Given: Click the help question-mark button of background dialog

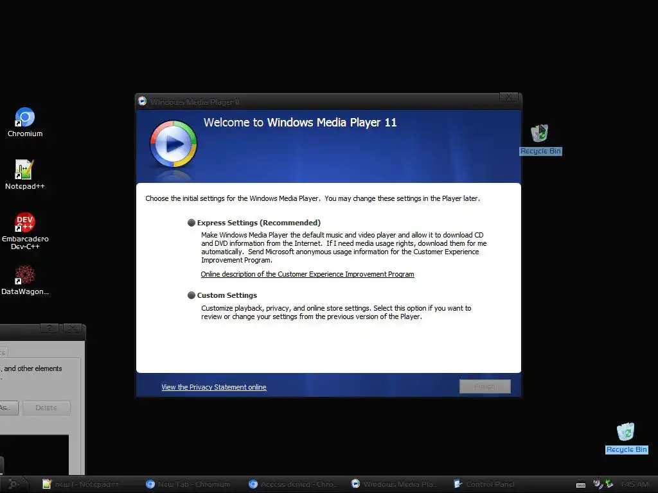Looking at the screenshot, I should tap(49, 328).
